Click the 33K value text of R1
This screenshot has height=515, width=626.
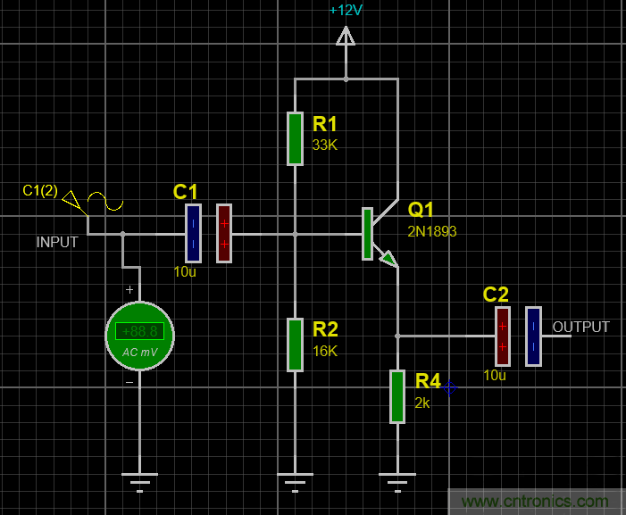325,145
